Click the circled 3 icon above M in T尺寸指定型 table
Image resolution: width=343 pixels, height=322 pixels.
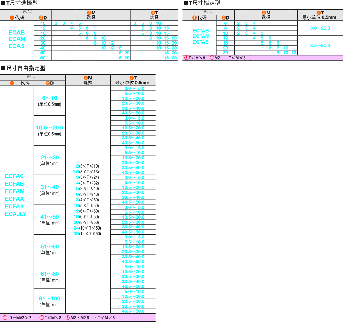264,13
